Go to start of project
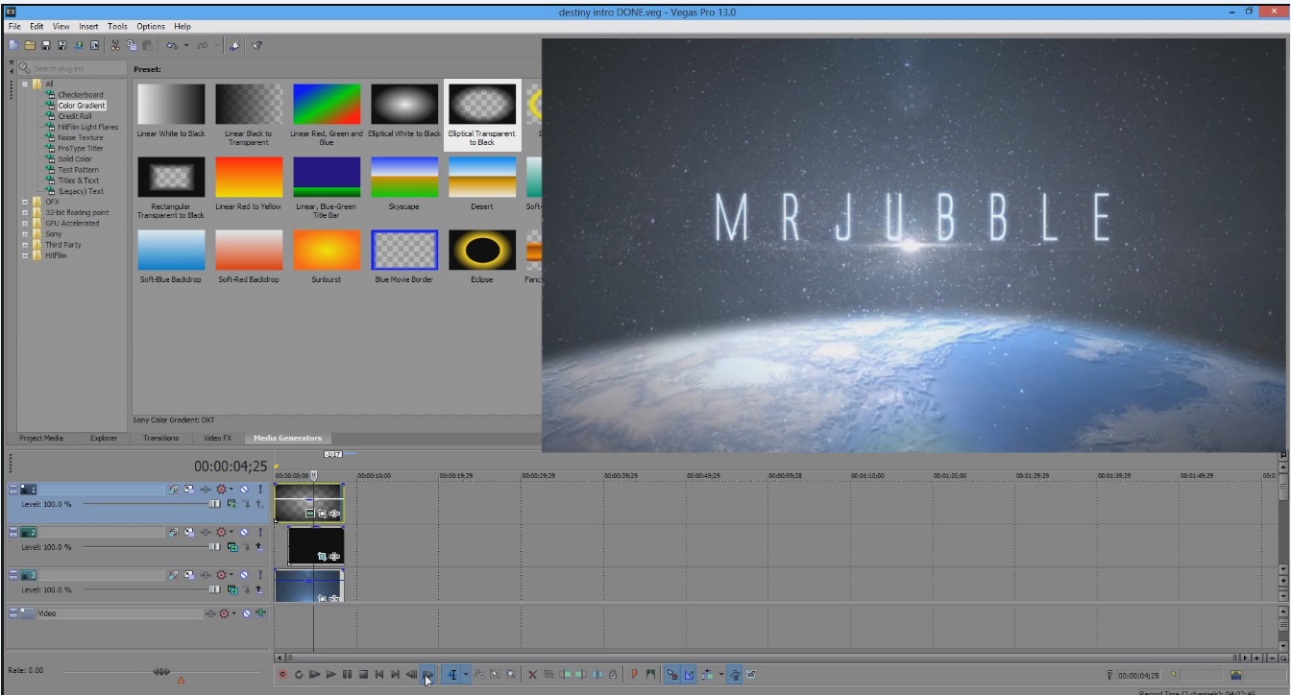The height and width of the screenshot is (695, 1291). pos(379,675)
